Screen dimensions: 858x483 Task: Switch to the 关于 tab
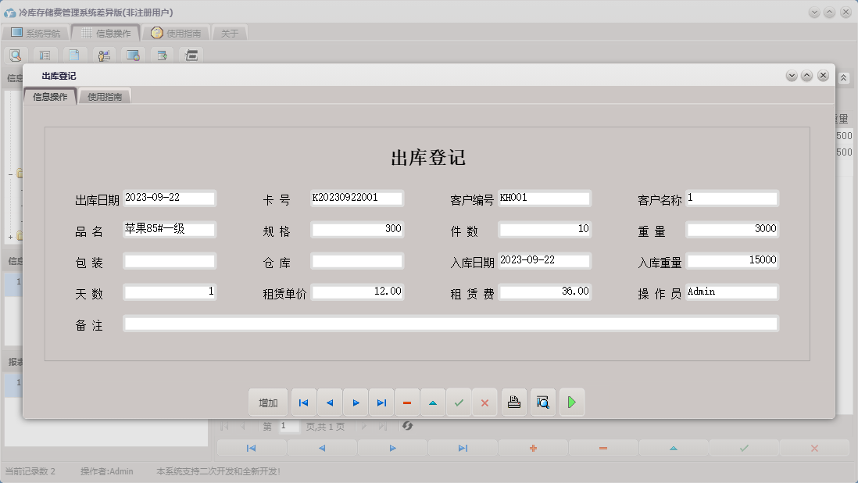(229, 33)
